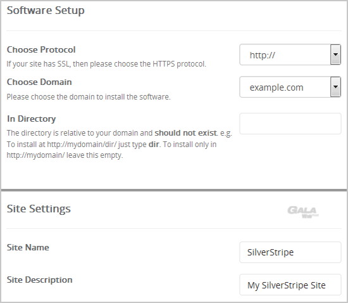Open the Choose Domain dropdown arrow
348x303 pixels.
tap(335, 87)
